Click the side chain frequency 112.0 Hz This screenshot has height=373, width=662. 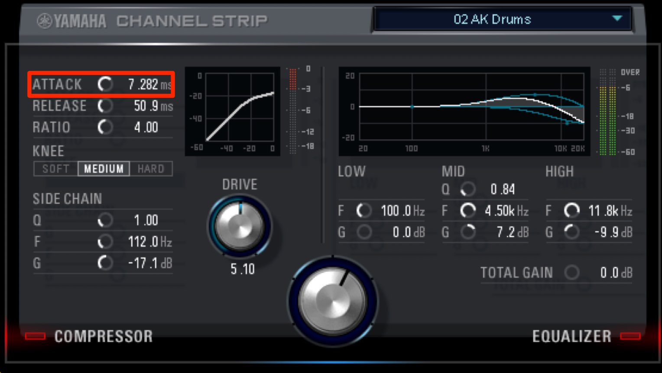pyautogui.click(x=150, y=241)
